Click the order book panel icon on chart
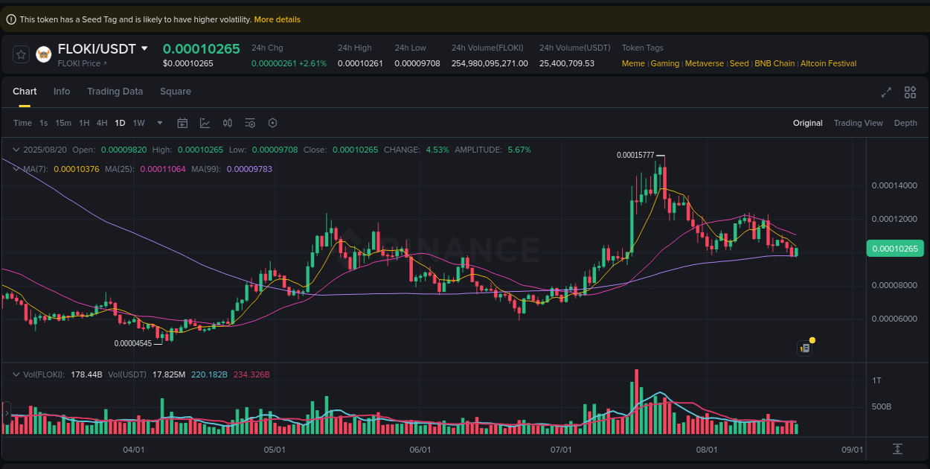The width and height of the screenshot is (930, 469). (804, 348)
